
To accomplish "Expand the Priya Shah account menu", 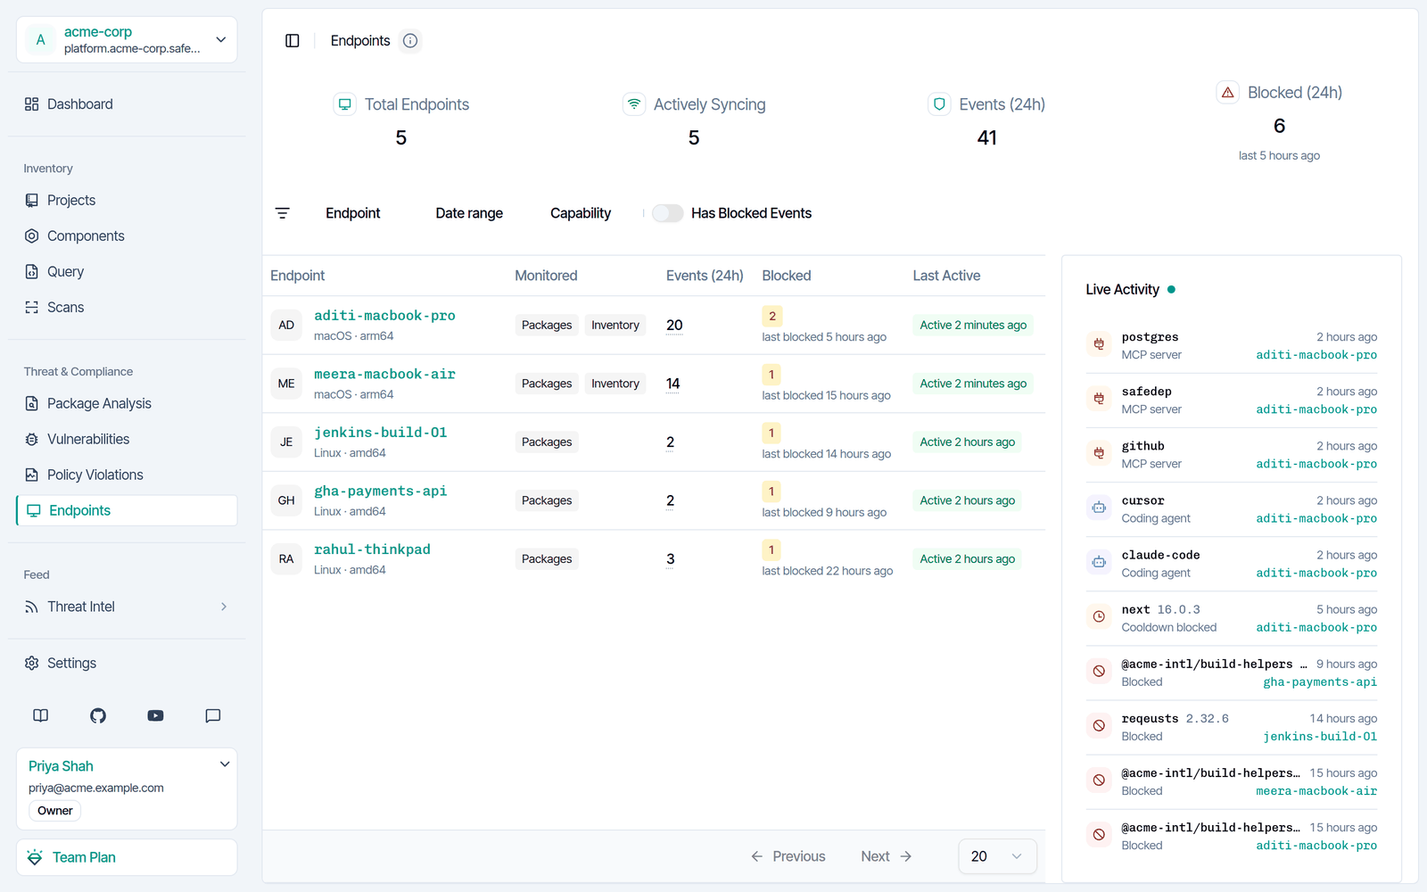I will click(225, 764).
